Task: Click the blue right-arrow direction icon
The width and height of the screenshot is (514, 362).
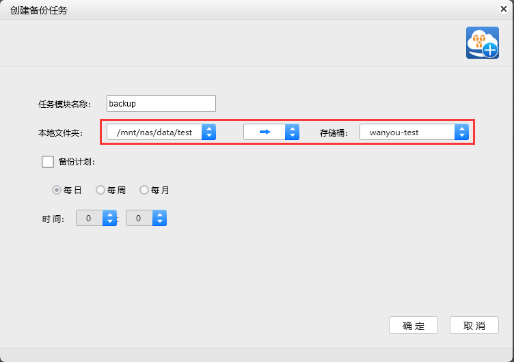Action: tap(265, 132)
